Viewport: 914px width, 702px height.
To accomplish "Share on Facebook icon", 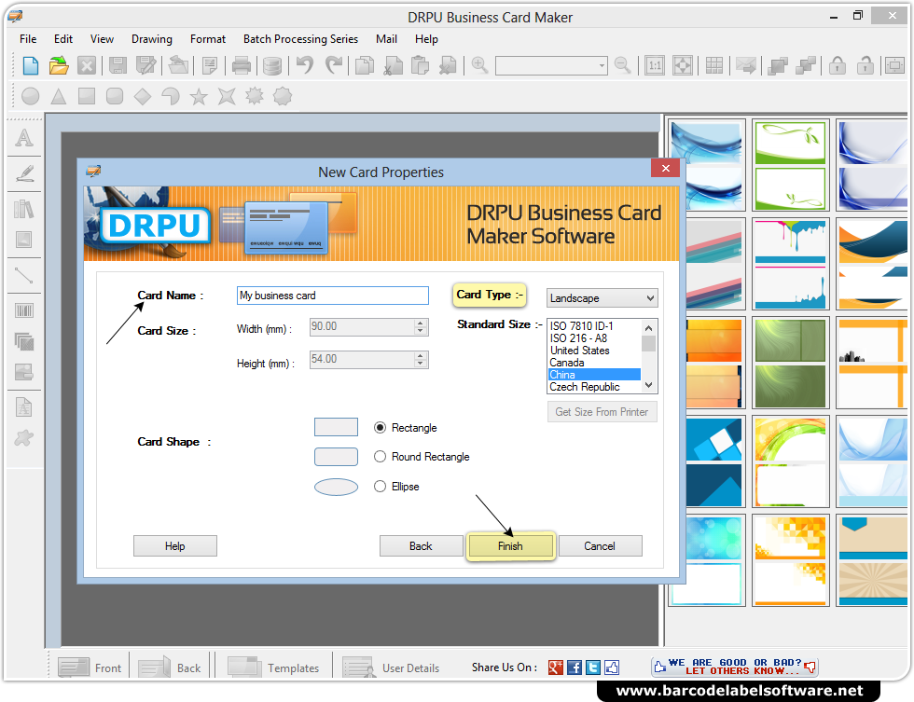I will coord(575,668).
